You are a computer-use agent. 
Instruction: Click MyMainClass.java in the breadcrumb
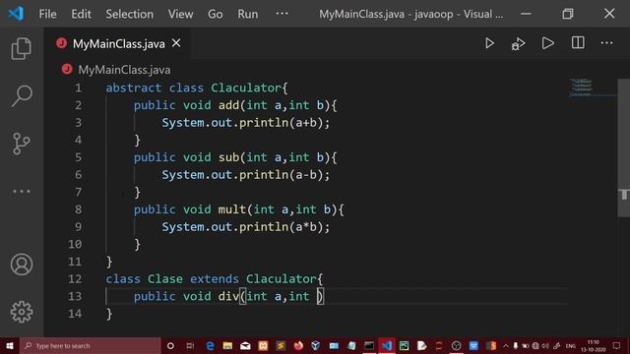pos(124,70)
